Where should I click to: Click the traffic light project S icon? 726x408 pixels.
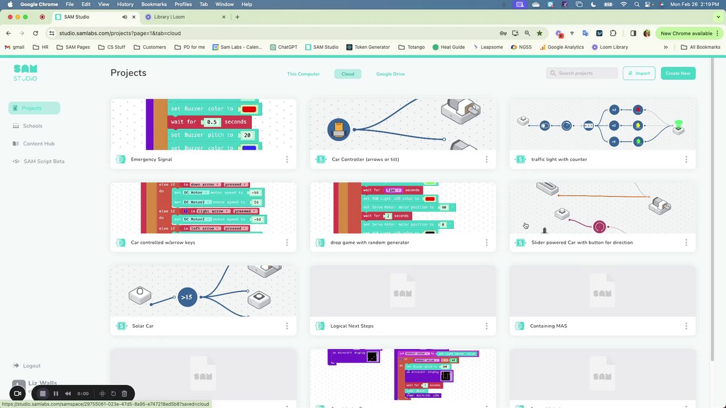[x=520, y=160]
